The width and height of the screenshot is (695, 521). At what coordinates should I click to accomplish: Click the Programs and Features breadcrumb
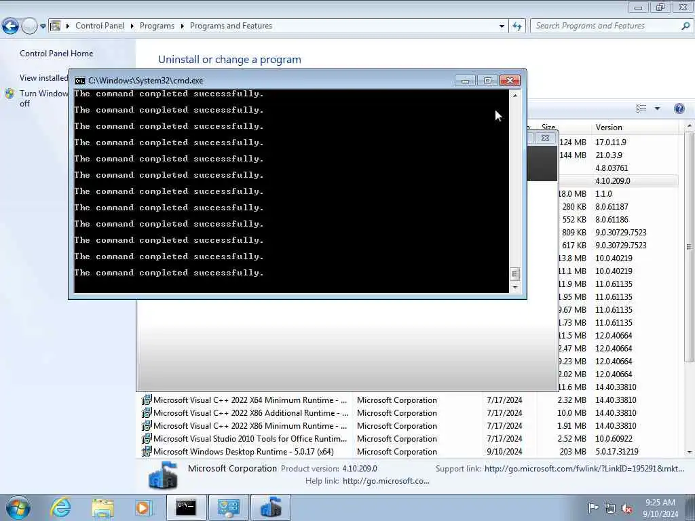tap(231, 26)
